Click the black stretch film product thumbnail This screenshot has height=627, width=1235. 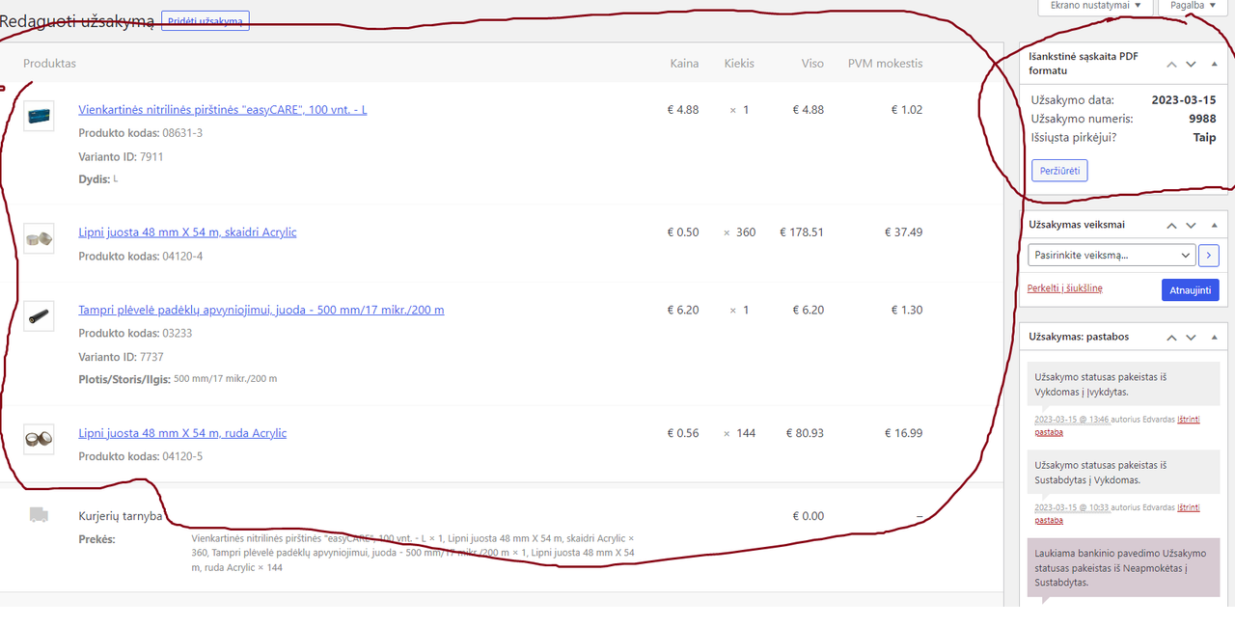(x=39, y=315)
